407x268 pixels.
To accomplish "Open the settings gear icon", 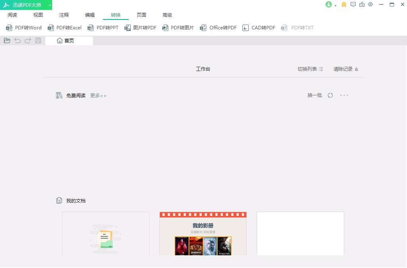I will point(370,4).
